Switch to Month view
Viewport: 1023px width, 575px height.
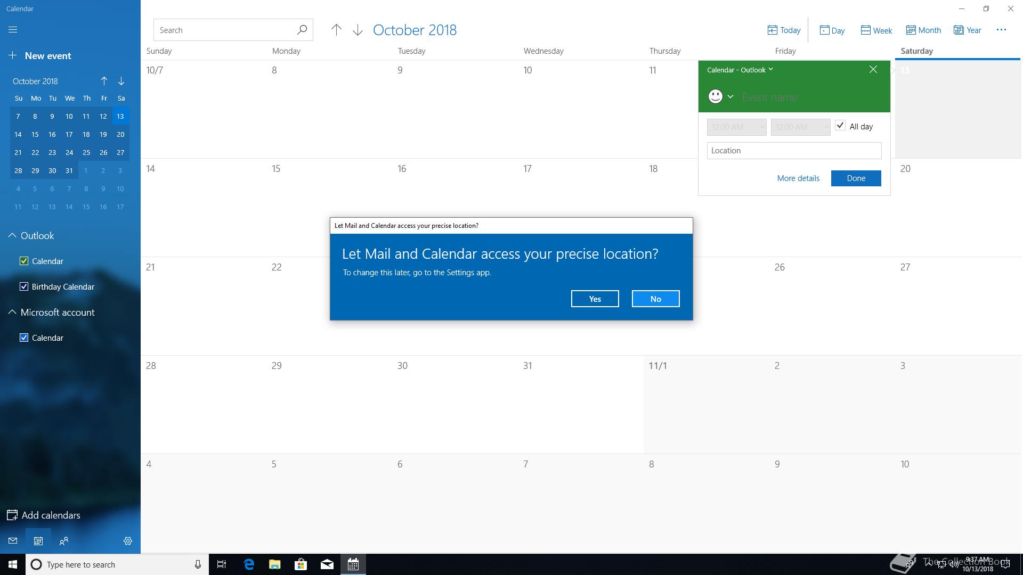tap(923, 30)
